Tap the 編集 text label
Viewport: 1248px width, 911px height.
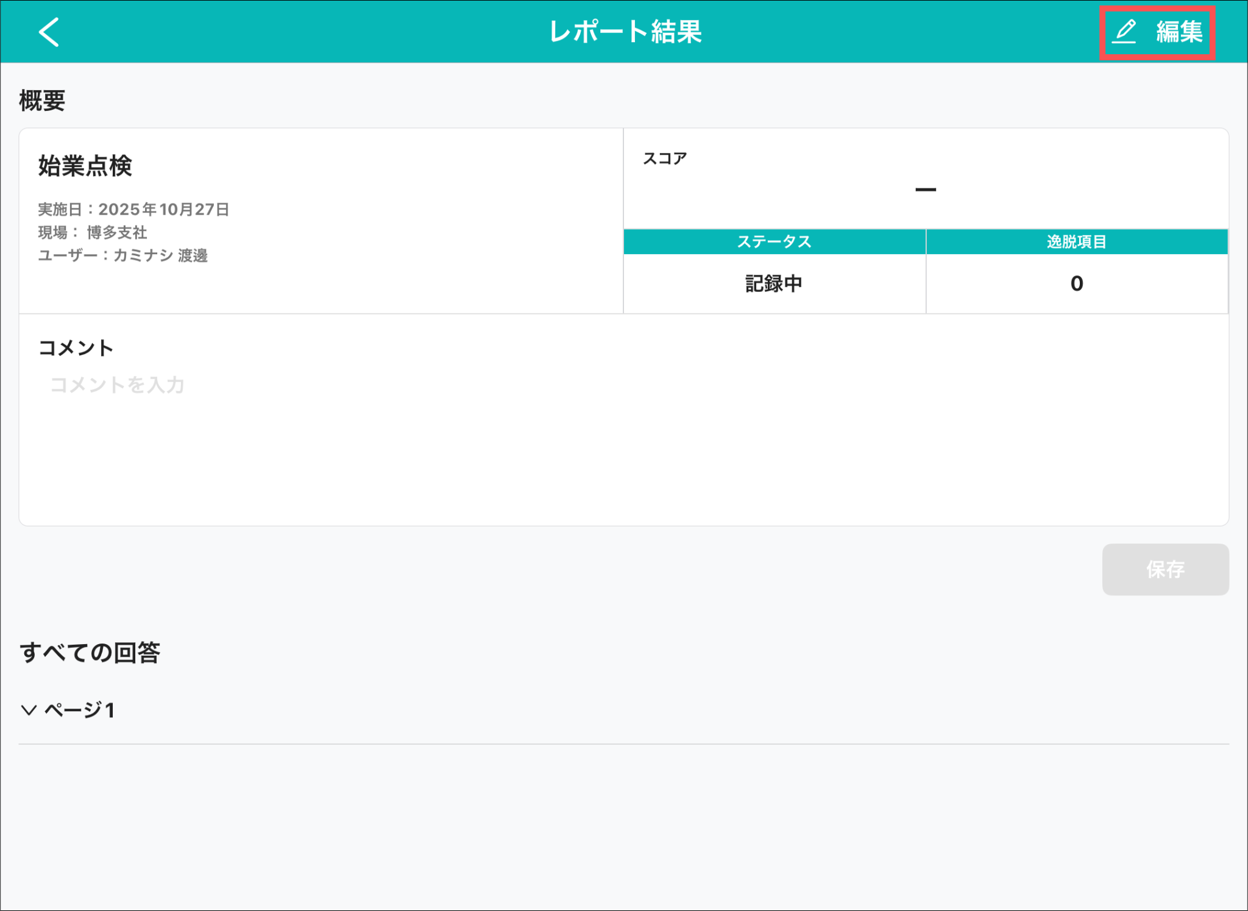tap(1179, 32)
